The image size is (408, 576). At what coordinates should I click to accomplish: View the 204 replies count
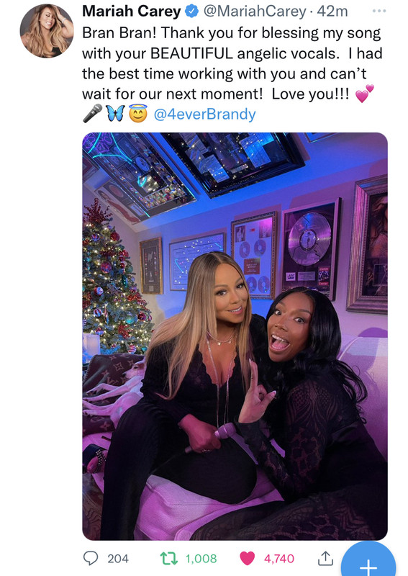[118, 559]
